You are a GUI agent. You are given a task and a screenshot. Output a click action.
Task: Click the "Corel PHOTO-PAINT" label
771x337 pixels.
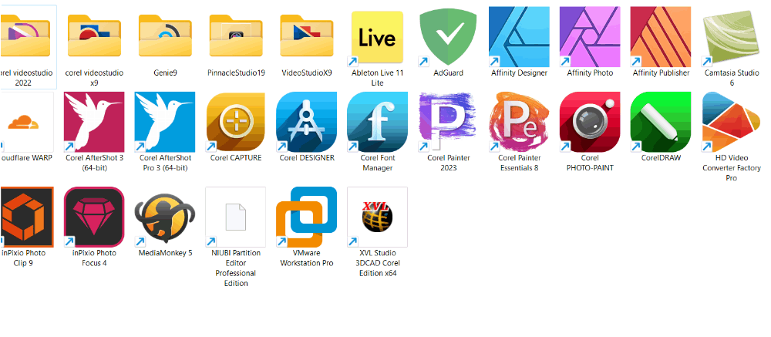[x=590, y=163]
